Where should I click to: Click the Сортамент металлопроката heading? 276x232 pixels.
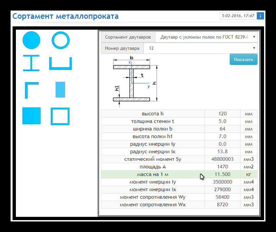(x=65, y=16)
